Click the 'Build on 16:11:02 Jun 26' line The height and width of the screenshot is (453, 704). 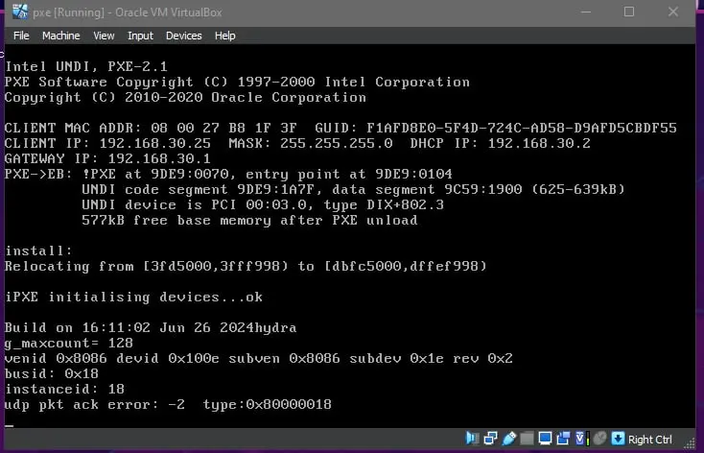[x=151, y=327]
